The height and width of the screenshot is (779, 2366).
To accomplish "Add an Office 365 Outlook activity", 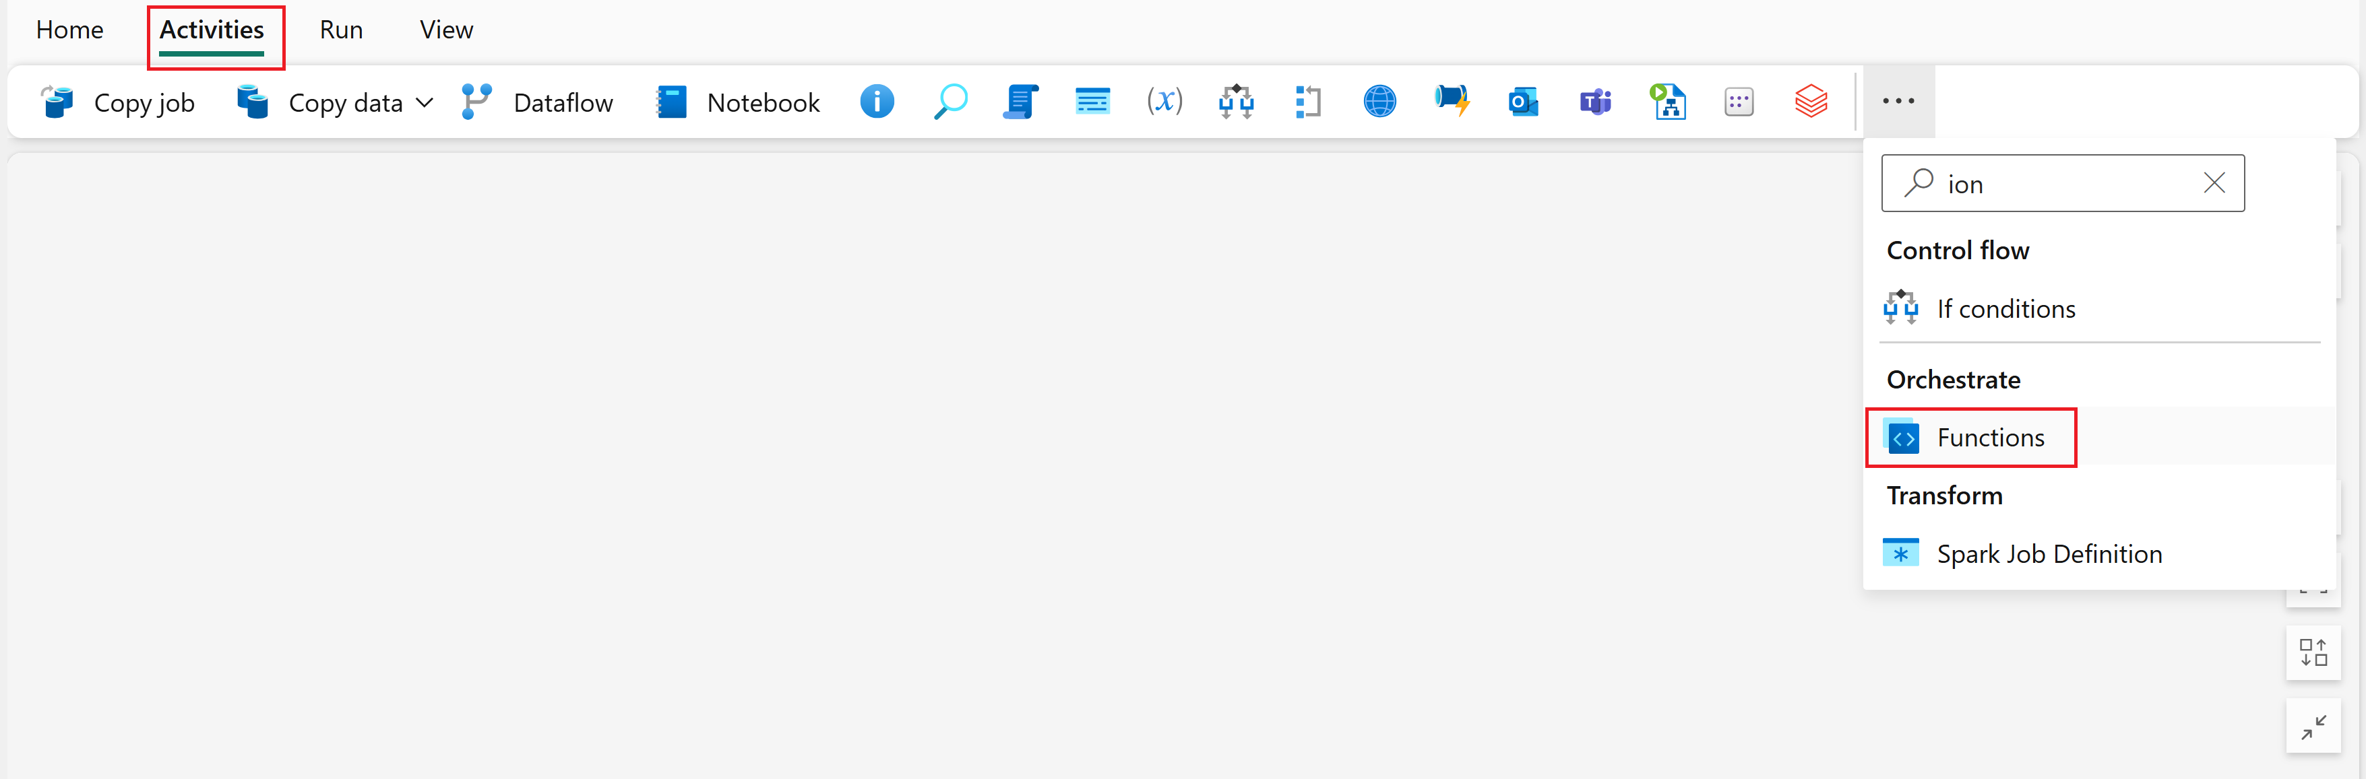I will point(1522,102).
